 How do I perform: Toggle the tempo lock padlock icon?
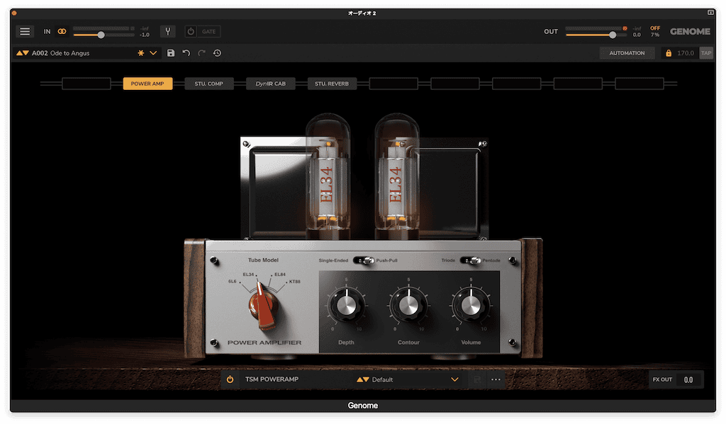pyautogui.click(x=668, y=53)
